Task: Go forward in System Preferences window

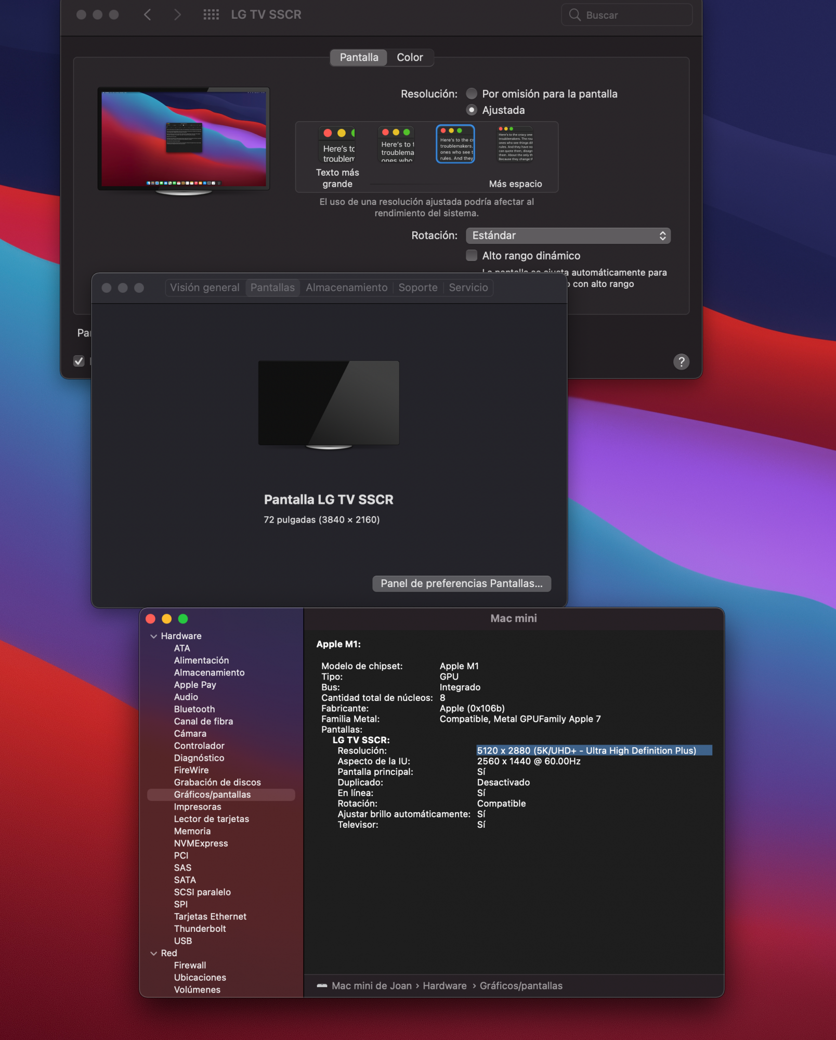Action: click(x=177, y=15)
